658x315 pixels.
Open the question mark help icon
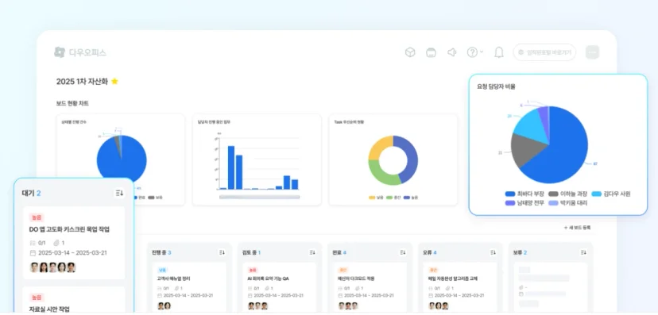[x=472, y=52]
